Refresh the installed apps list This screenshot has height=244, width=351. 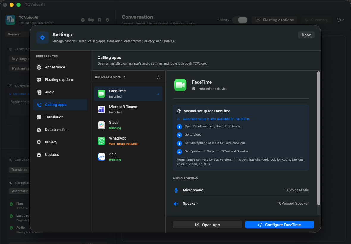tap(158, 77)
